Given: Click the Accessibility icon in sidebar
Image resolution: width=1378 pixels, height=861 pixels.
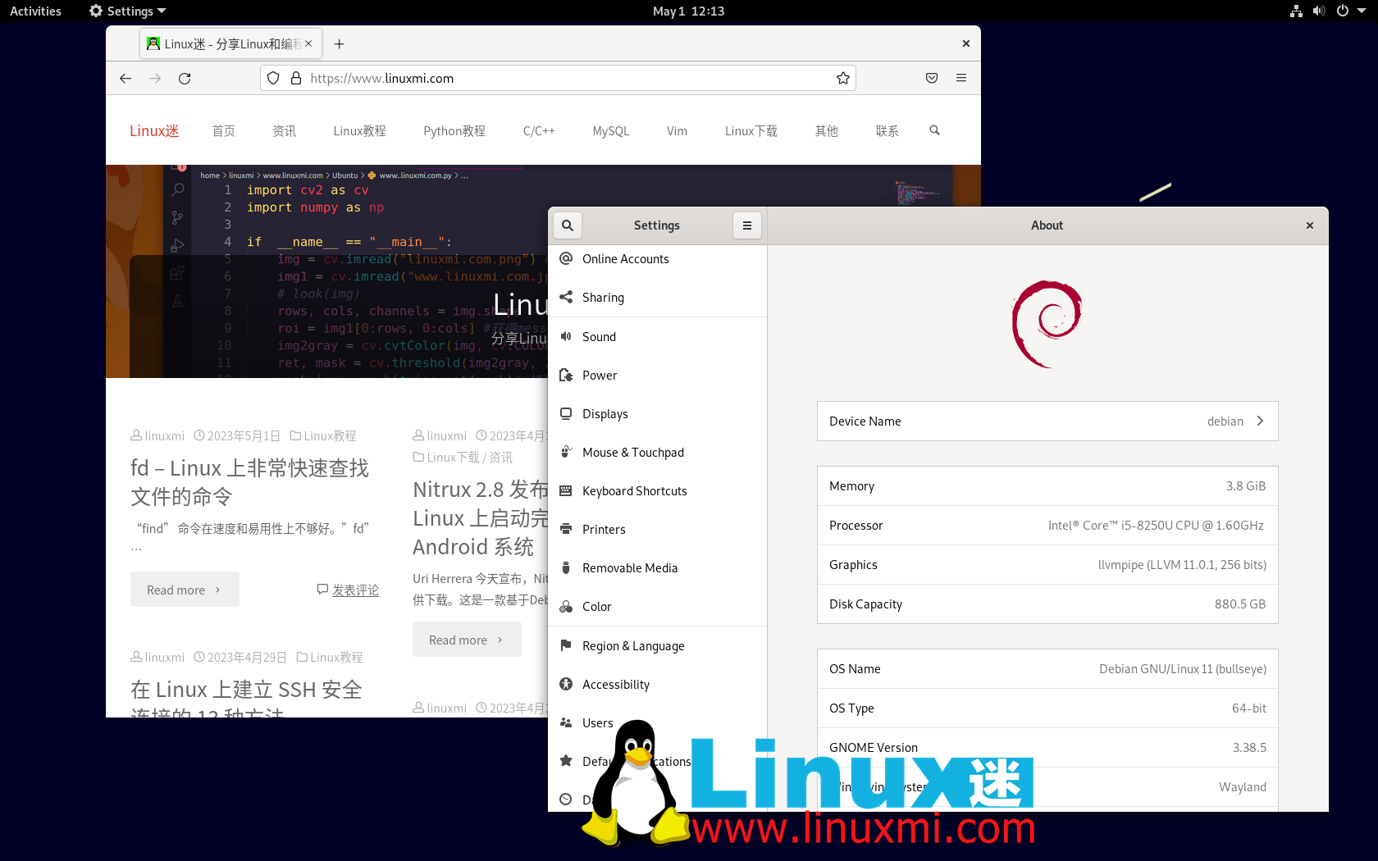Looking at the screenshot, I should [x=566, y=685].
